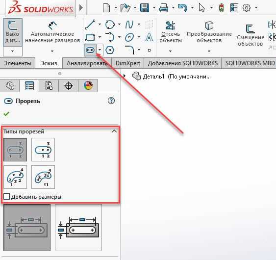Image resolution: width=276 pixels, height=260 pixels.
Task: Click the Print icon
Action: tap(164, 8)
